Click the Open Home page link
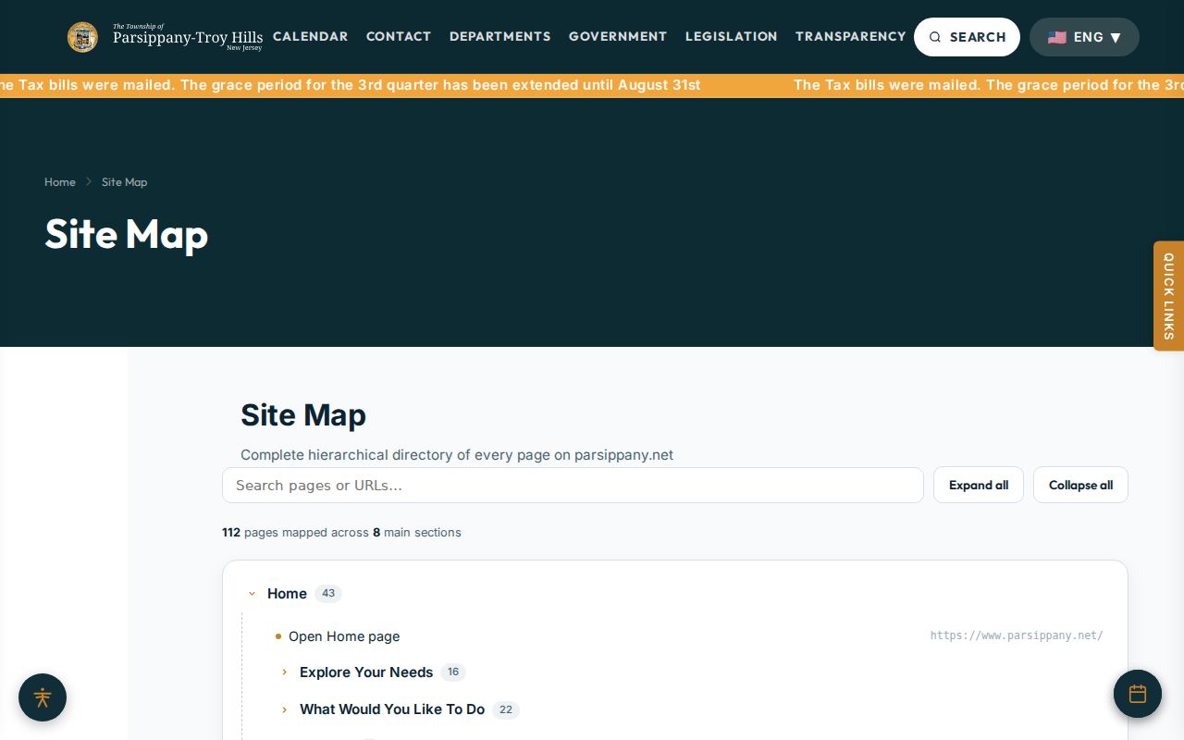Image resolution: width=1184 pixels, height=740 pixels. [344, 636]
